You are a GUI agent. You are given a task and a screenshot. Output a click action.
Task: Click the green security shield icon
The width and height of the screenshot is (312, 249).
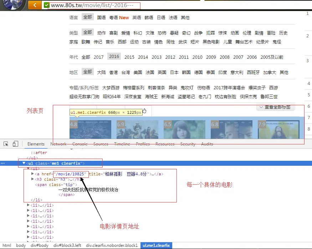pyautogui.click(x=46, y=5)
